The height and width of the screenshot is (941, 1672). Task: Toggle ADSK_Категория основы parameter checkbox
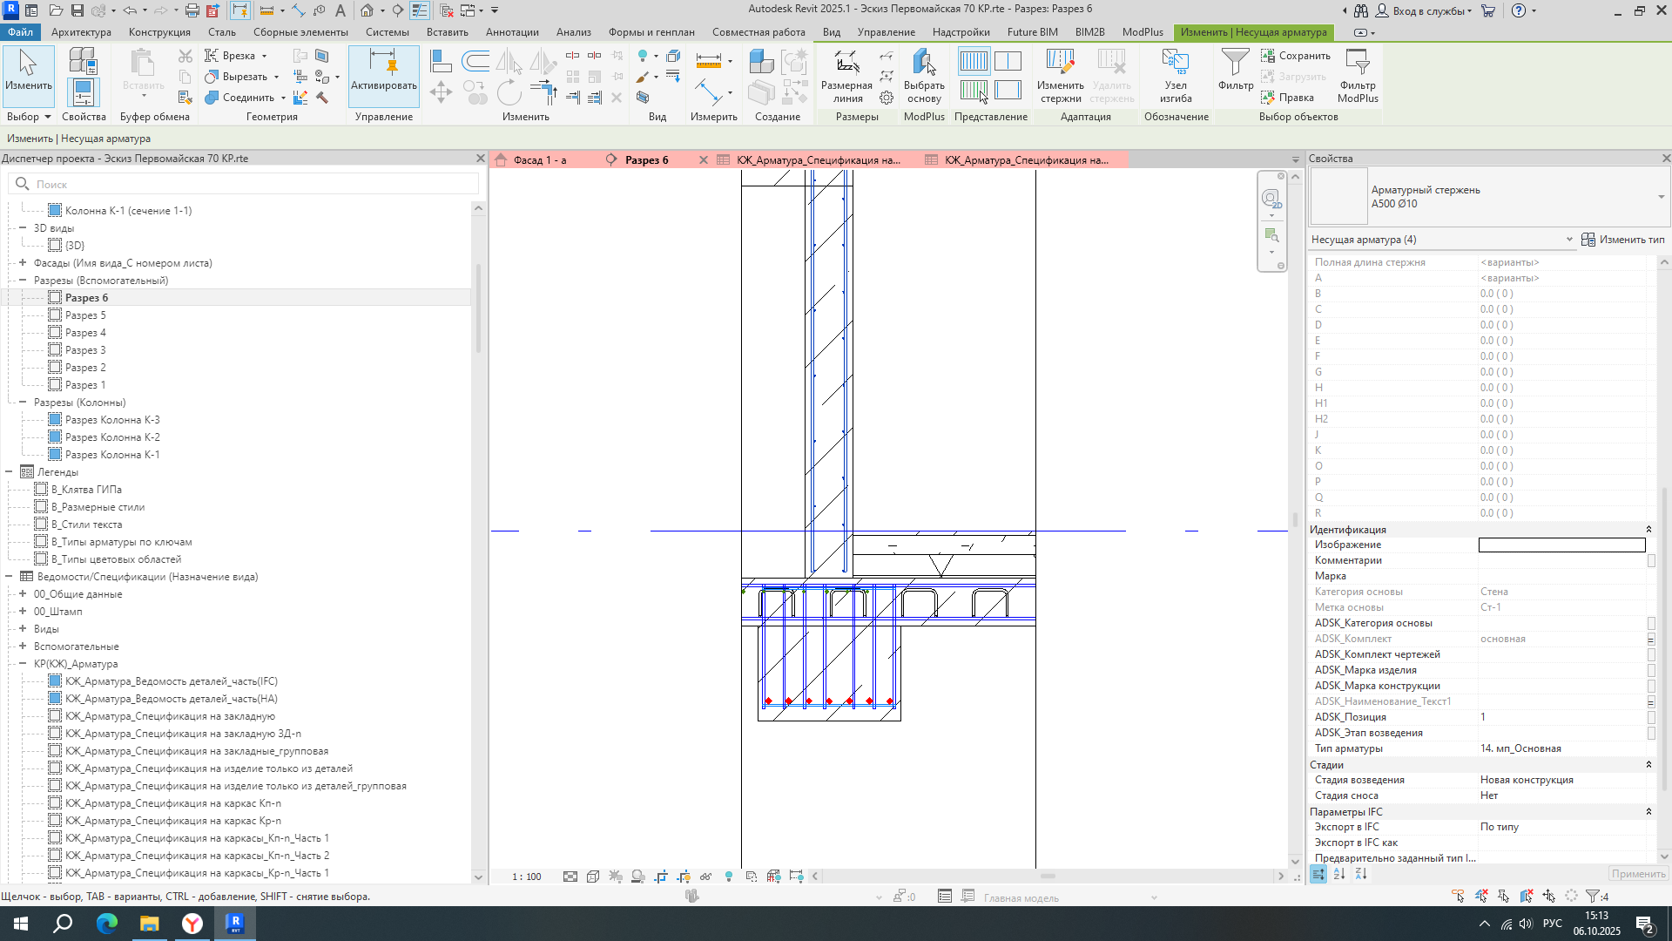[1651, 623]
